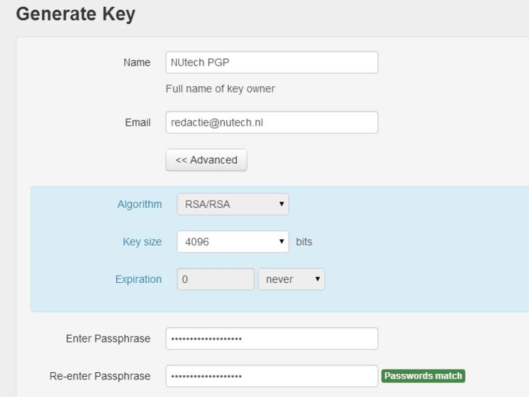The width and height of the screenshot is (529, 397).
Task: Click the Email label
Action: [137, 123]
